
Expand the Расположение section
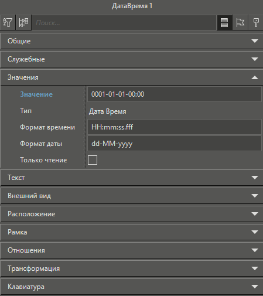[132, 214]
